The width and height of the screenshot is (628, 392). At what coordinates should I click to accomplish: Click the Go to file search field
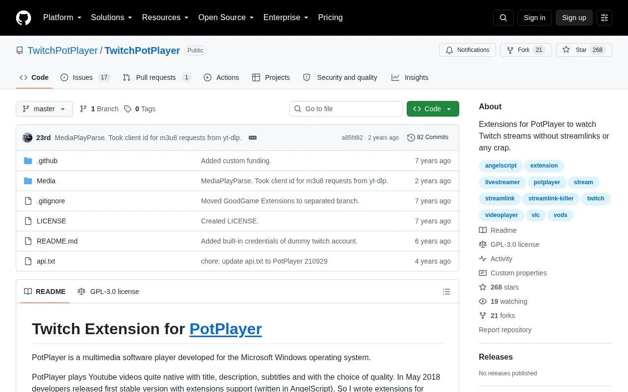[346, 109]
